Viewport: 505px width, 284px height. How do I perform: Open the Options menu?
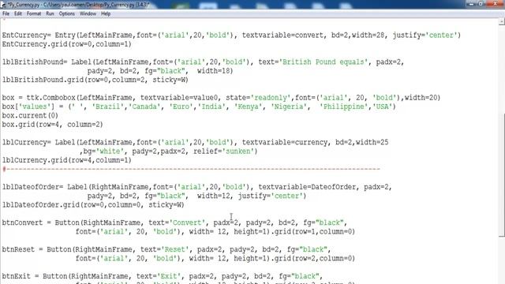66,13
